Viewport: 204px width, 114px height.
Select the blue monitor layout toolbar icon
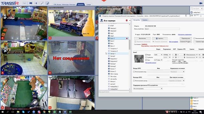coord(31,3)
